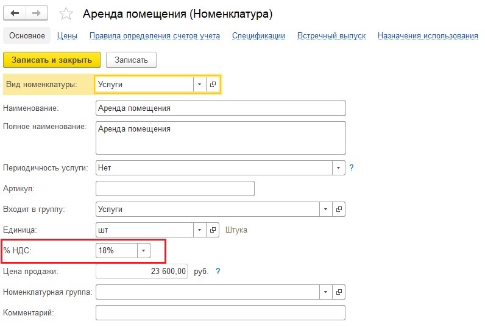Click the forward navigation arrow

pyautogui.click(x=37, y=13)
